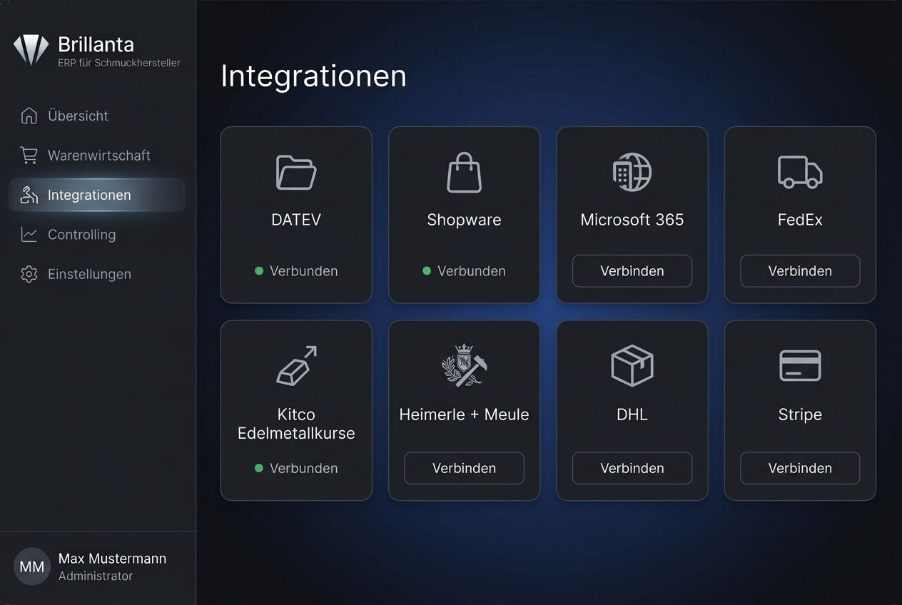Click the Shopware shopping bag icon
This screenshot has height=605, width=902.
point(464,173)
